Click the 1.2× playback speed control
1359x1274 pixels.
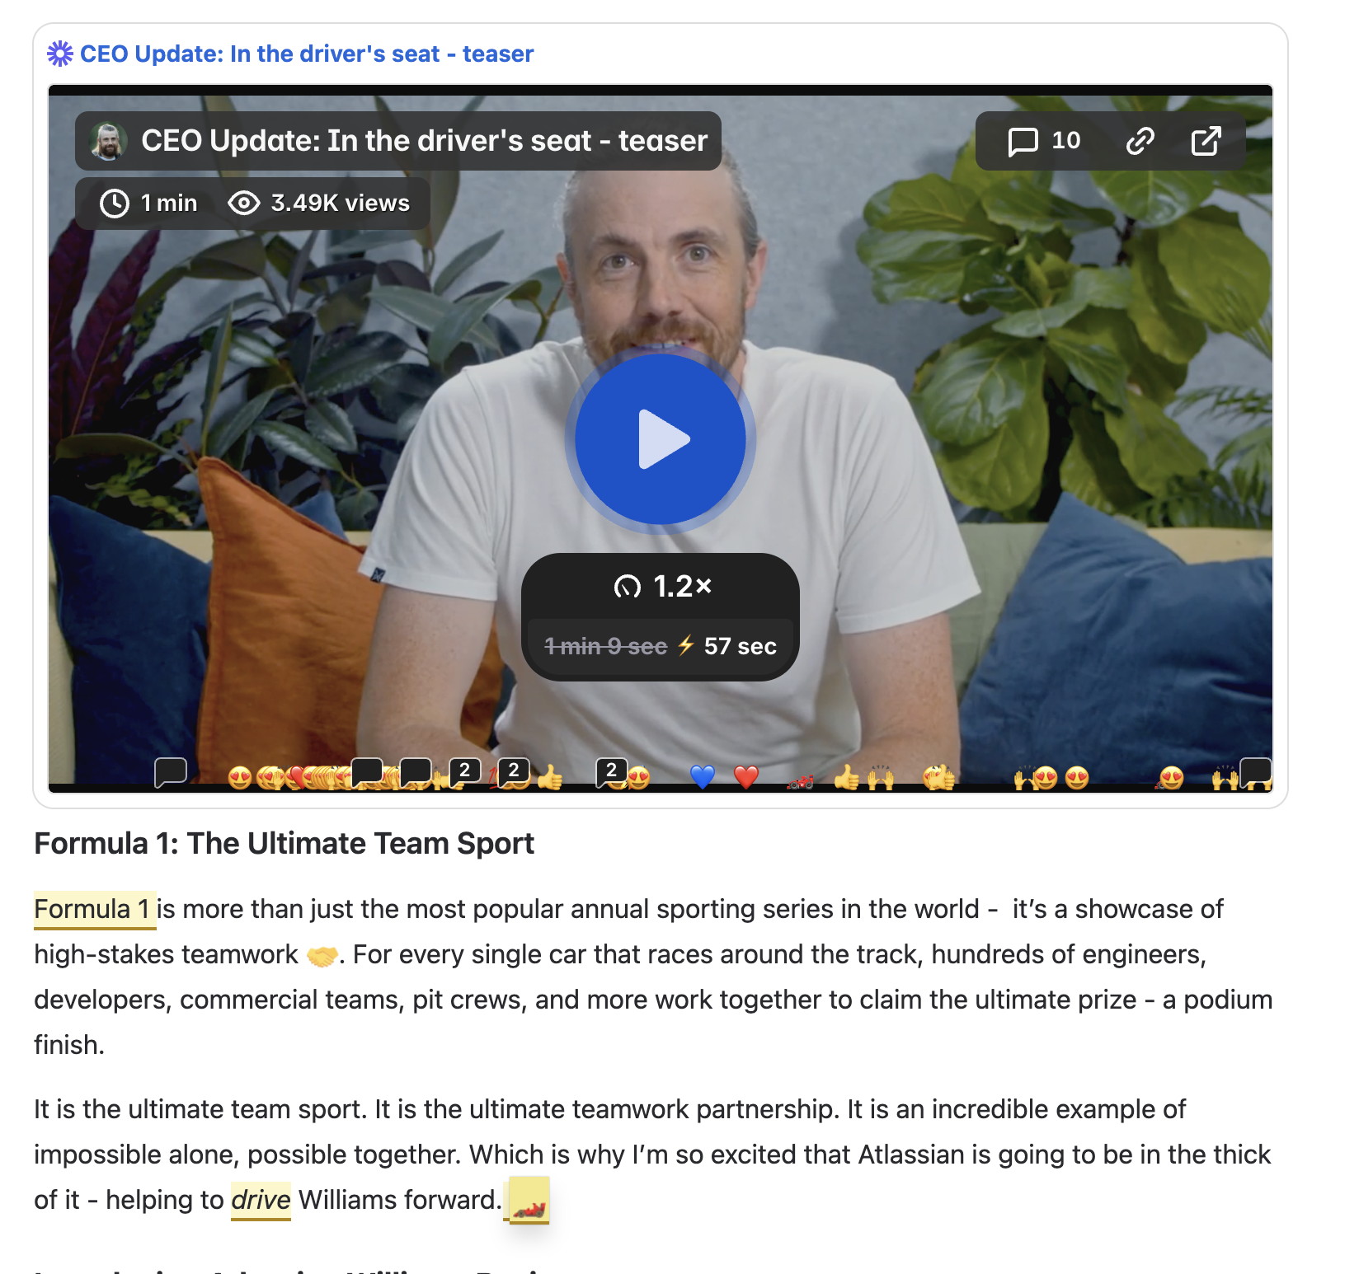click(661, 587)
